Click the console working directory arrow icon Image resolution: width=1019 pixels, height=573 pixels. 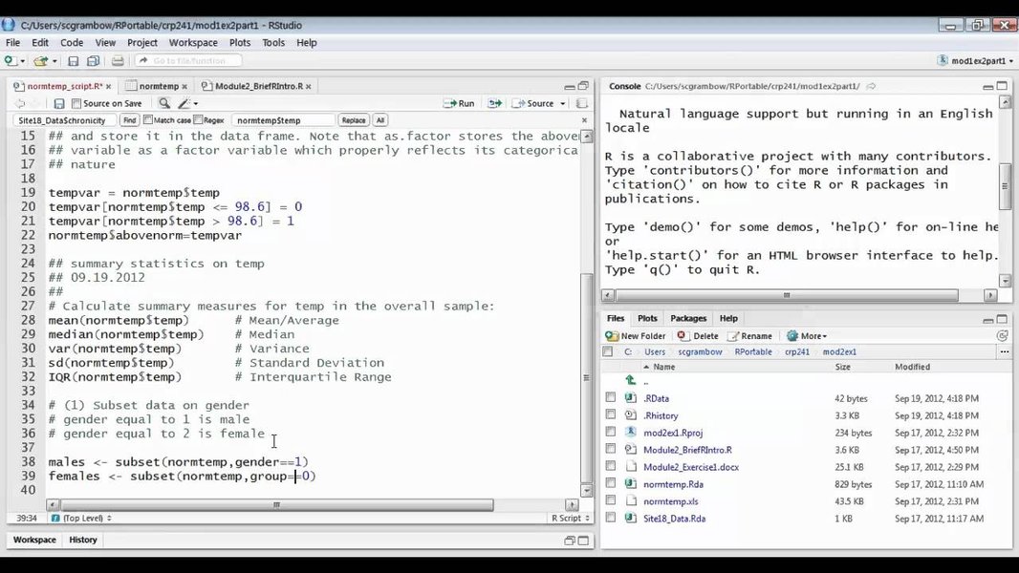[872, 86]
